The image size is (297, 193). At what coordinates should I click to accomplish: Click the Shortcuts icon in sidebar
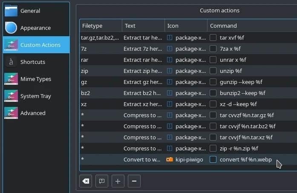pyautogui.click(x=11, y=62)
